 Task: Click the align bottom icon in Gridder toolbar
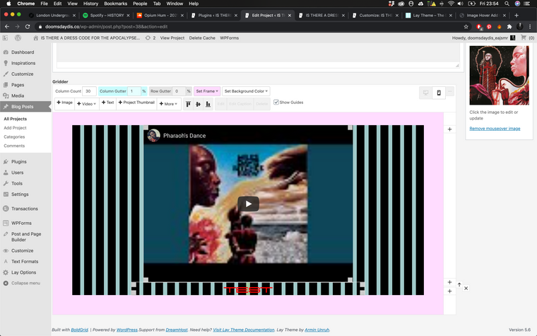tap(208, 104)
